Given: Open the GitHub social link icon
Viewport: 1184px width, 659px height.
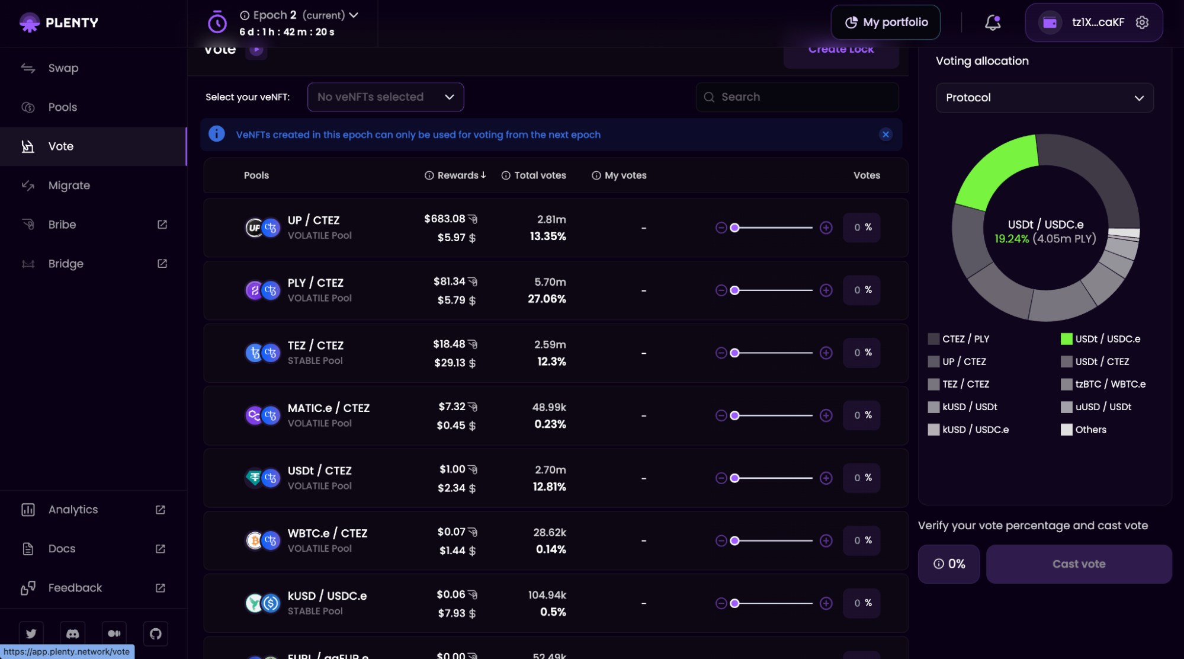Looking at the screenshot, I should pos(156,634).
